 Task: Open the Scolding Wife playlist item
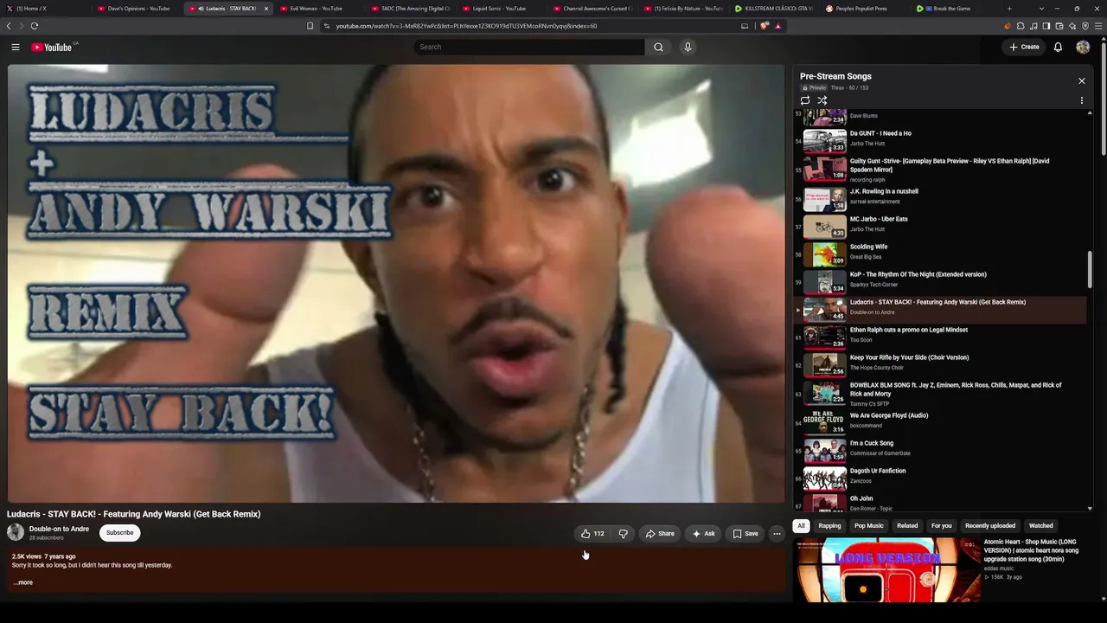[940, 253]
